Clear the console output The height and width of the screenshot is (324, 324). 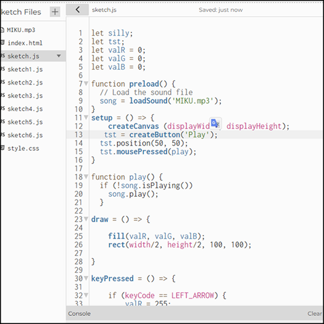click(315, 314)
